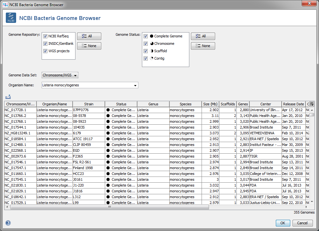Toggle the Scaffold status checkbox
This screenshot has width=319, height=231.
coord(146,51)
